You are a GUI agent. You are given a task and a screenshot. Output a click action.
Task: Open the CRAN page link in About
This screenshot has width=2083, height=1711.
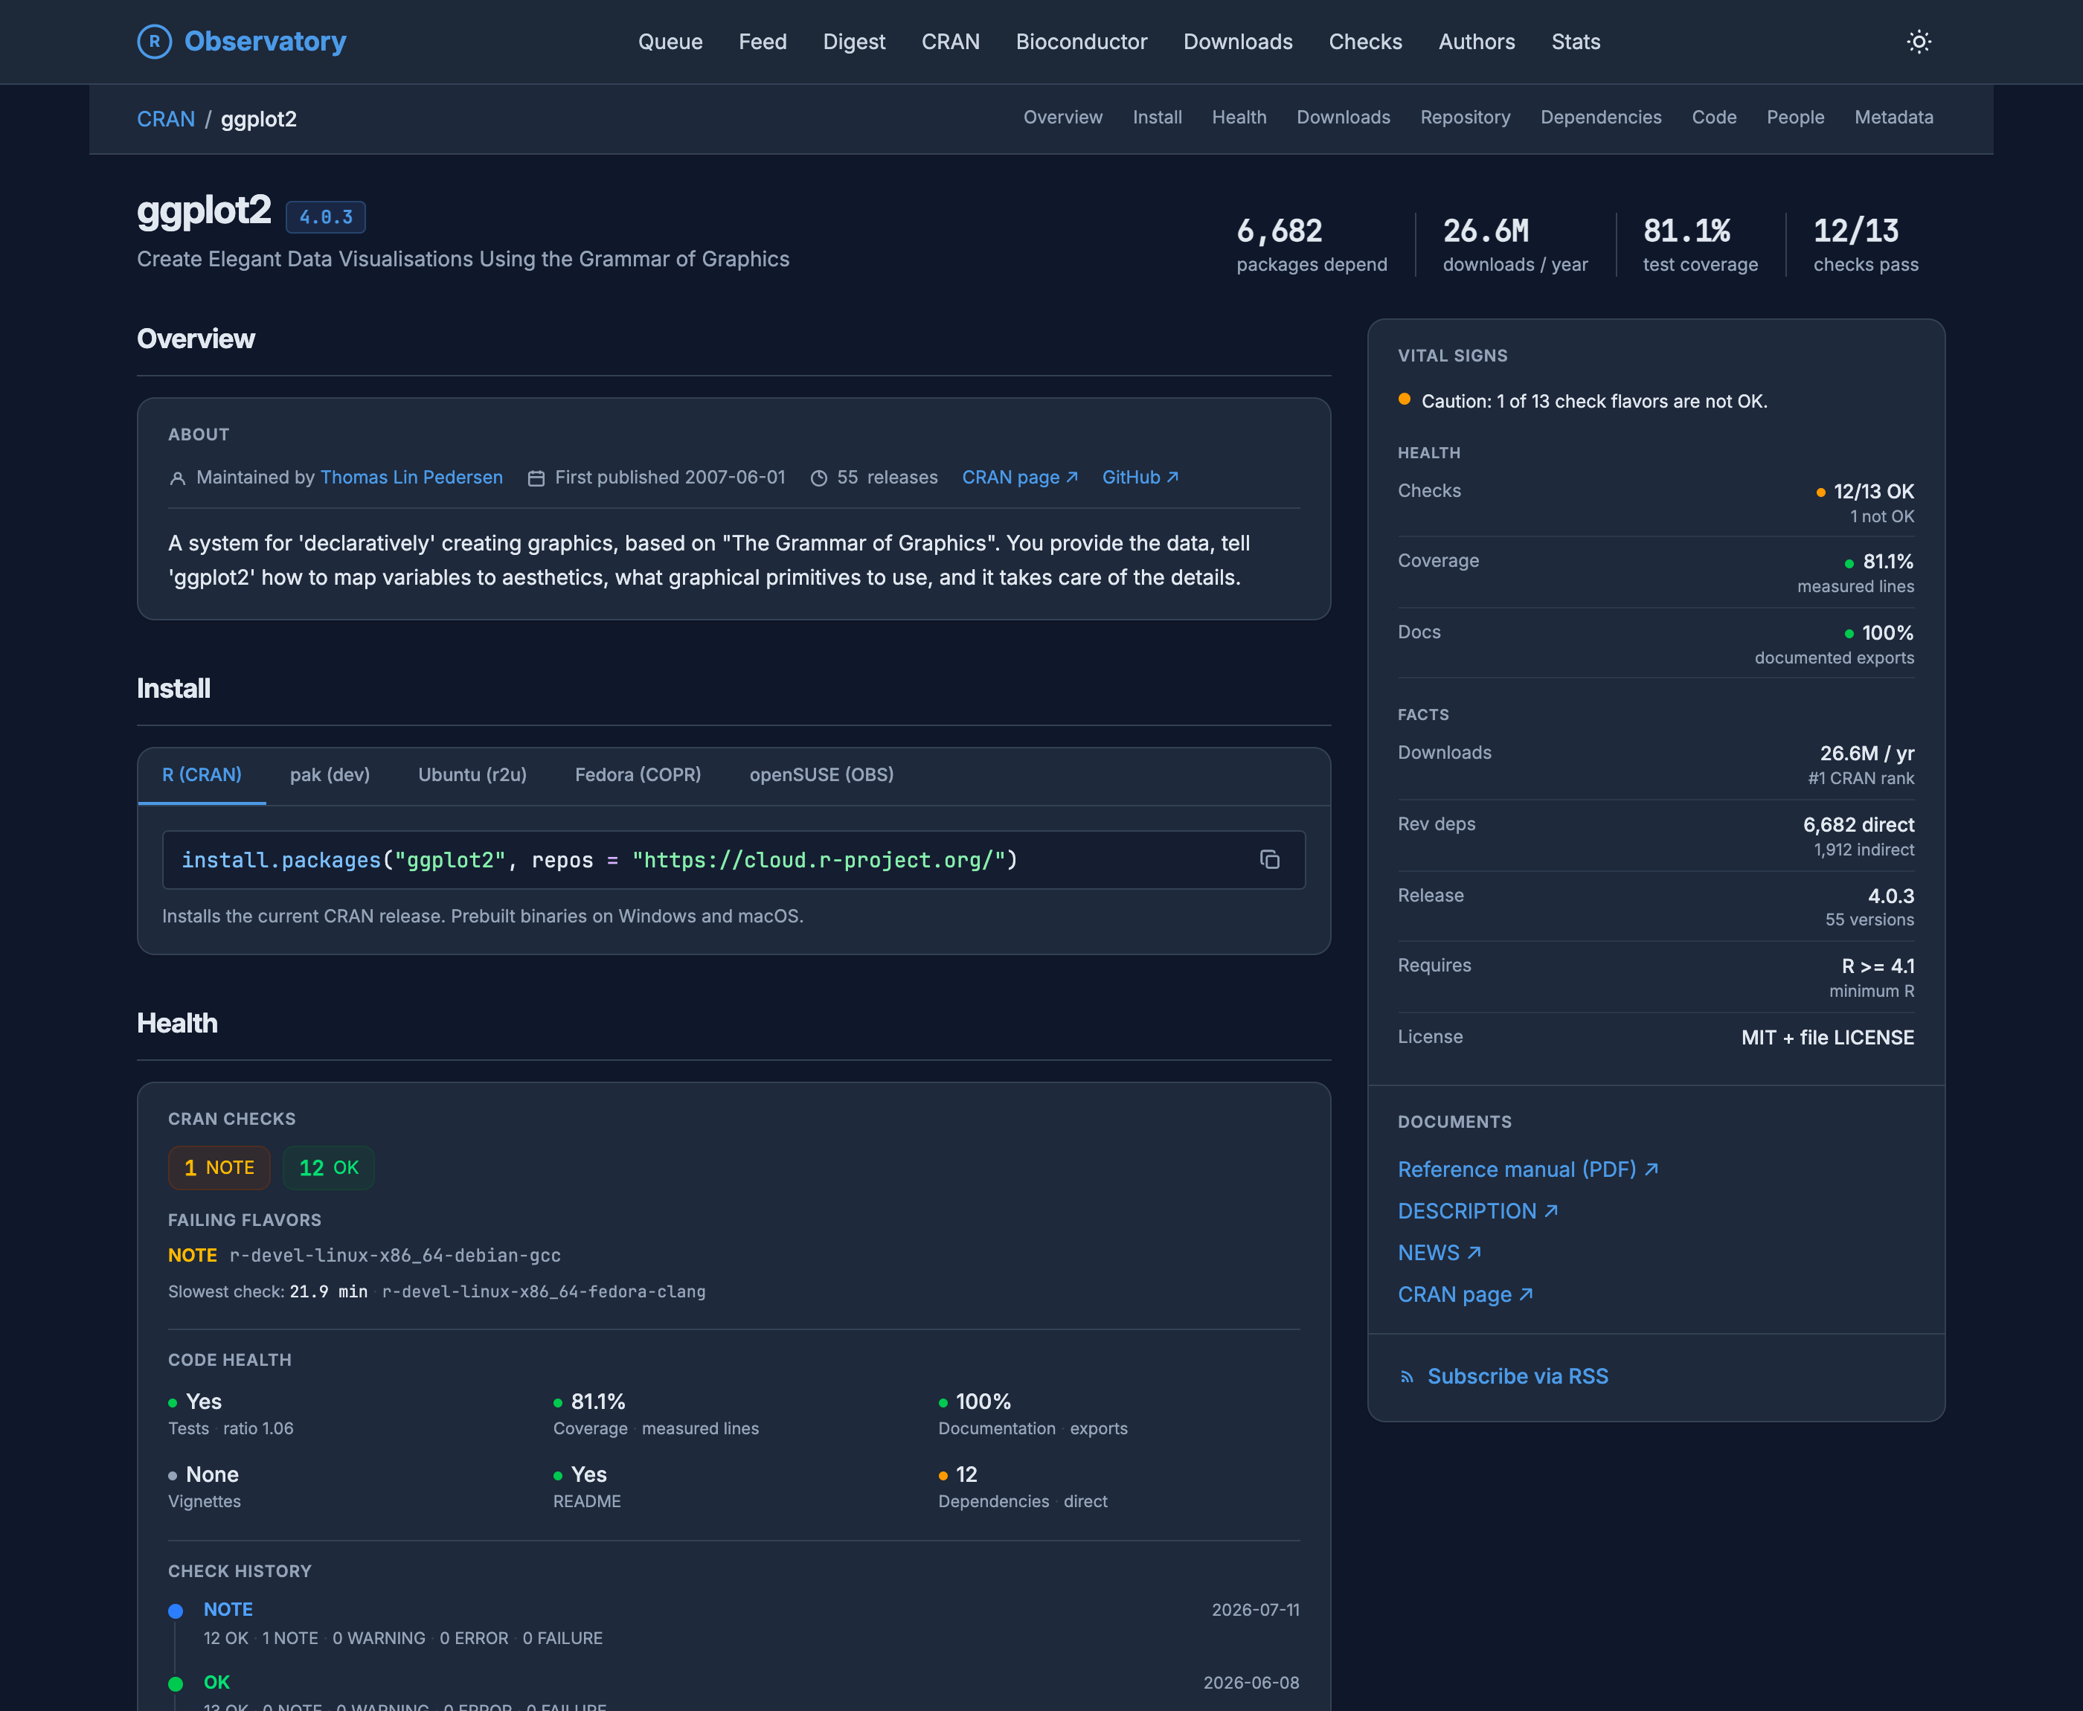1020,477
